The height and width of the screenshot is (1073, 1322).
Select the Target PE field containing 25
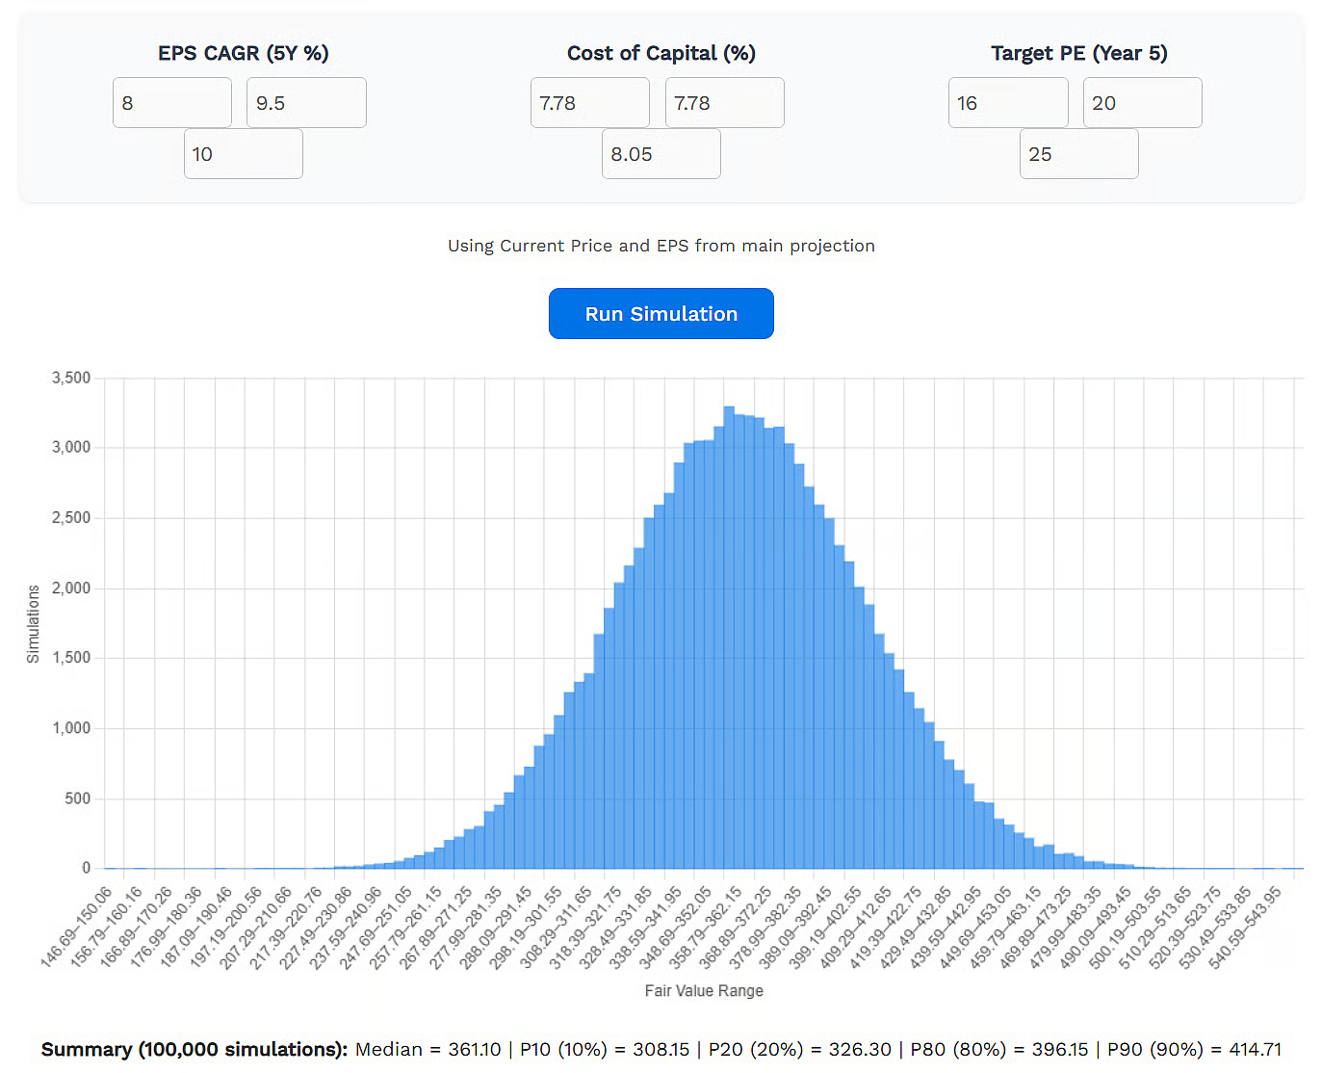1078,154
